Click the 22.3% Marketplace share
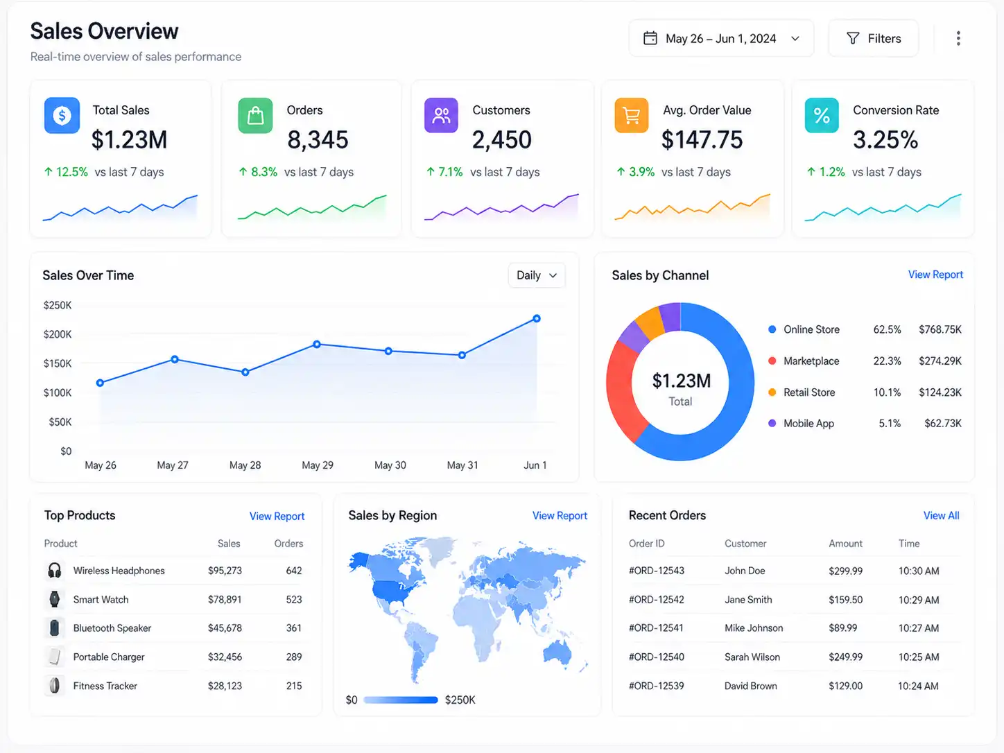 tap(887, 361)
